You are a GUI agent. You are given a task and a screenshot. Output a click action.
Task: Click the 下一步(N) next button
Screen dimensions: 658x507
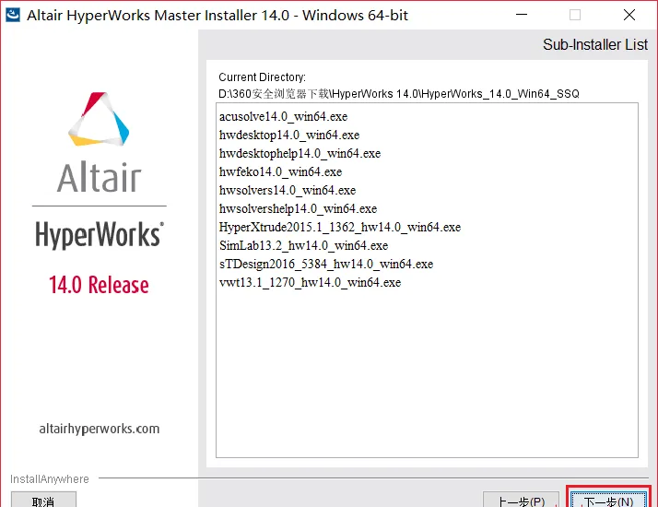point(608,500)
